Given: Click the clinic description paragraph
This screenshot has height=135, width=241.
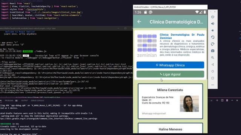Looking at the screenshot, I should pyautogui.click(x=182, y=48).
